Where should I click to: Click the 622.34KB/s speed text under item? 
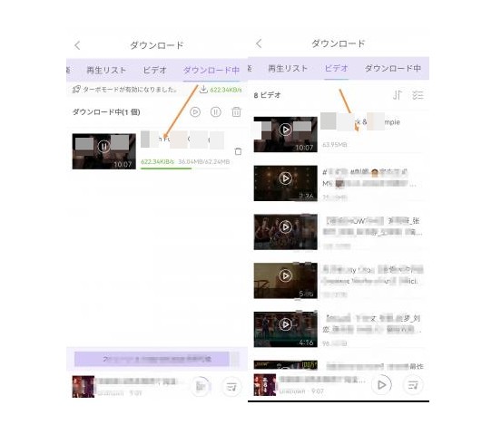(x=158, y=161)
